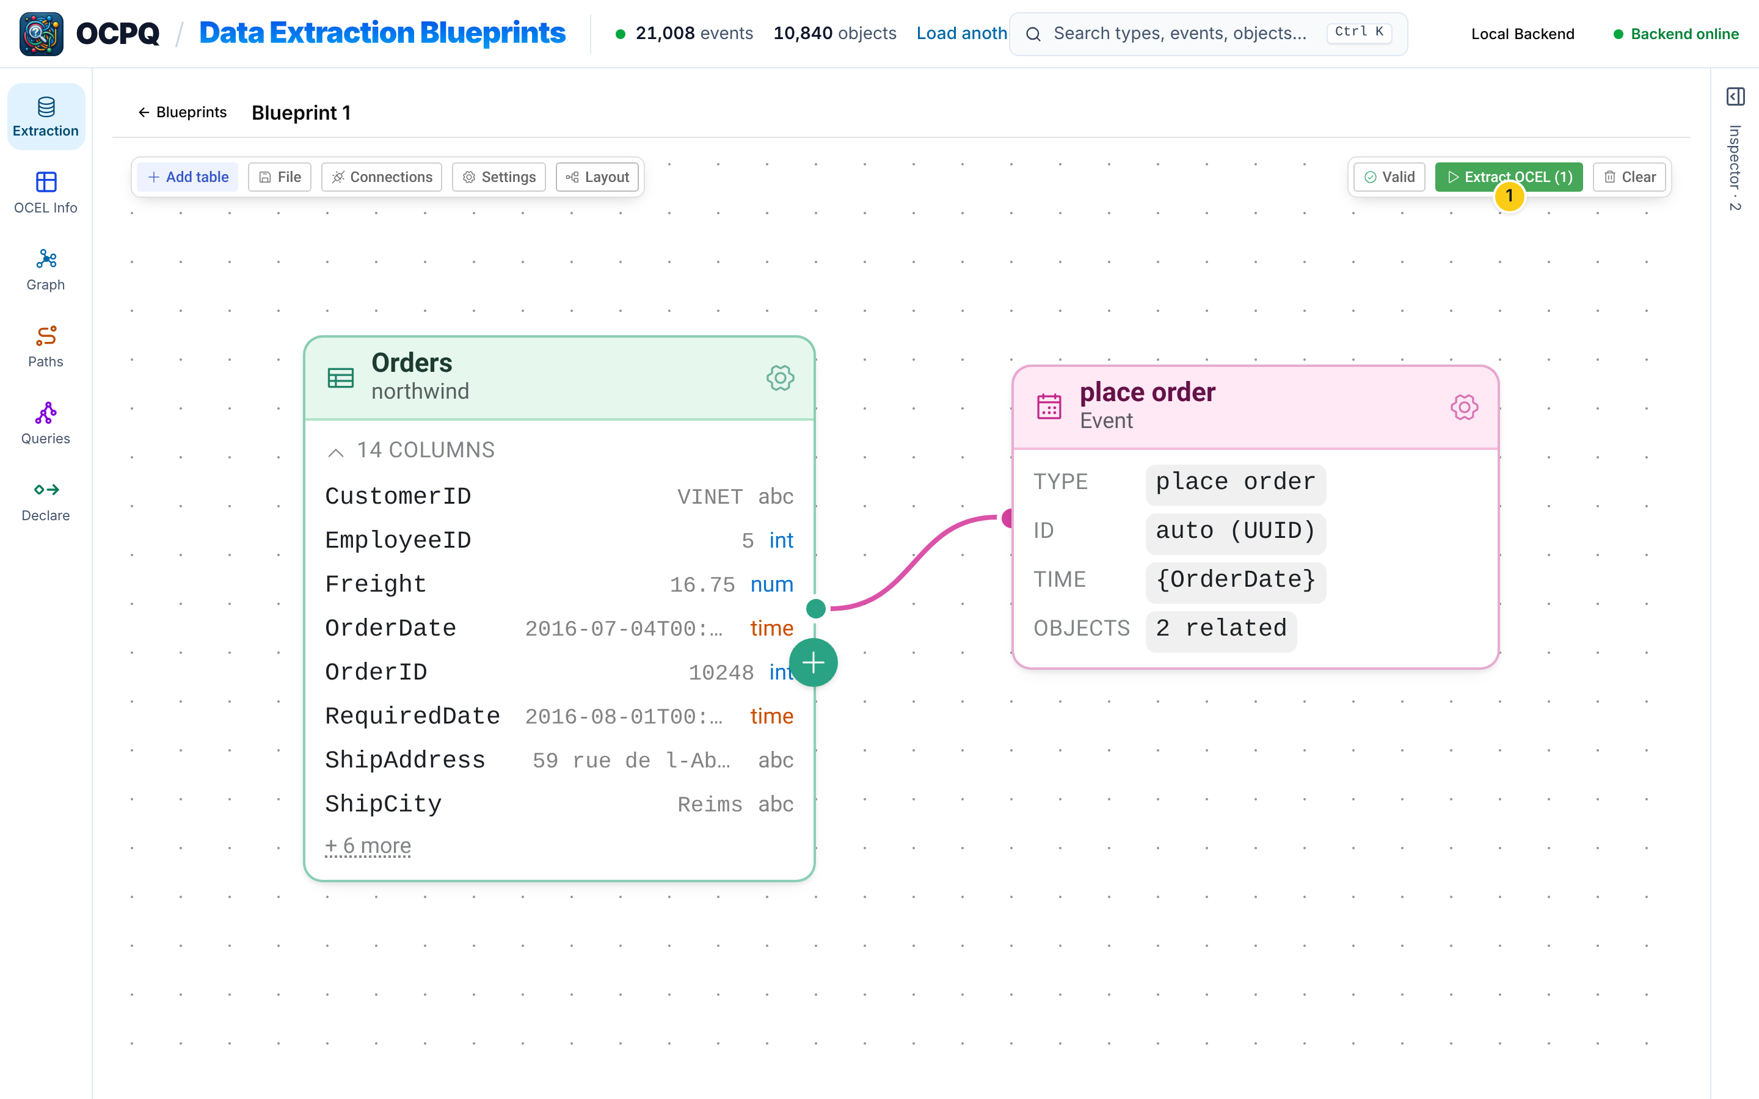Select the CustomerID column row
Screen dimensions: 1759x1099
(x=559, y=496)
